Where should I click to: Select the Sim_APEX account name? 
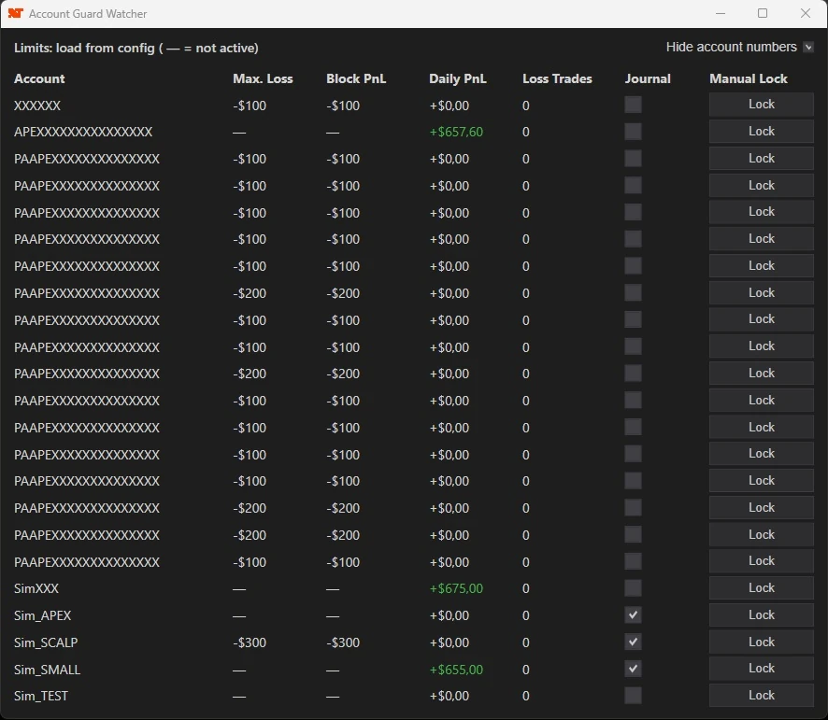(43, 615)
